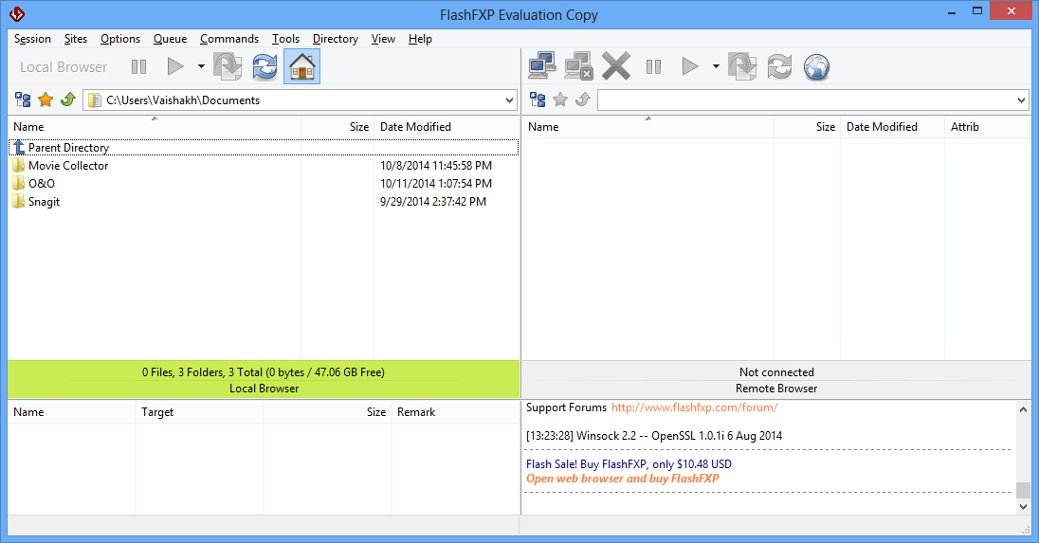Click the Remote Browser label
The image size is (1039, 543).
coord(776,389)
